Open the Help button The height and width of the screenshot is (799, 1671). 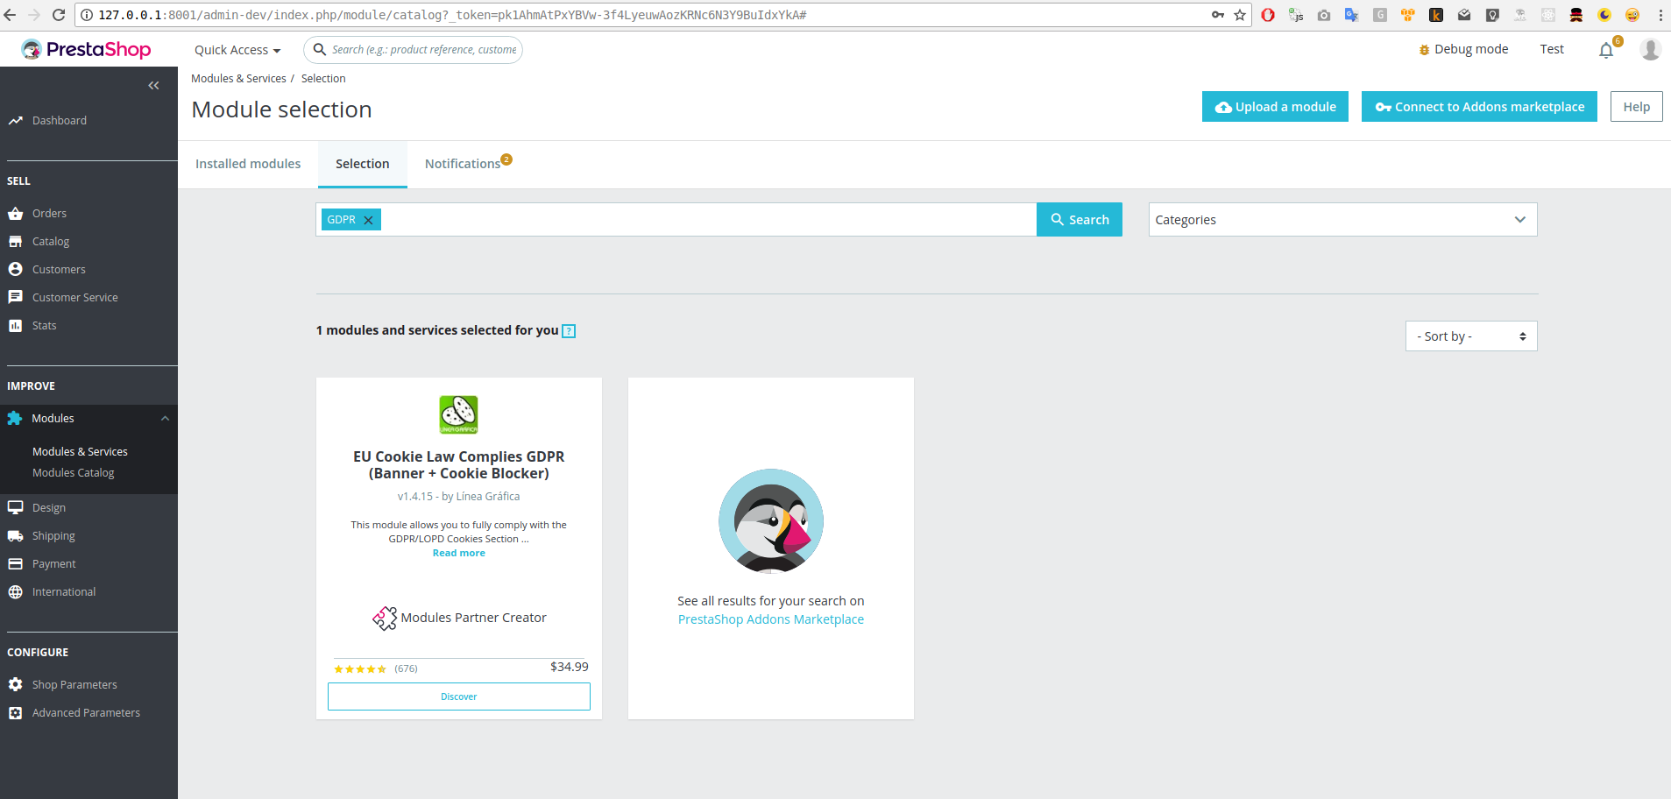(x=1636, y=107)
